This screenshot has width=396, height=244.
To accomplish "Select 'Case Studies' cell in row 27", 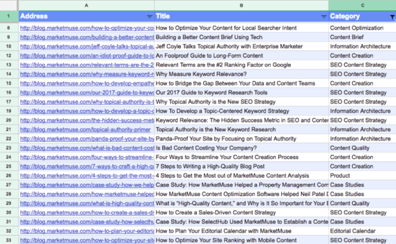I will pyautogui.click(x=362, y=185).
